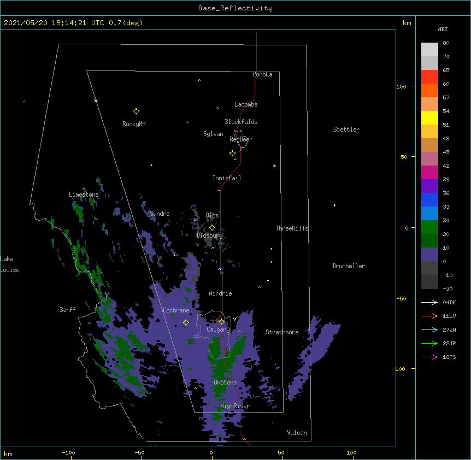Image resolution: width=471 pixels, height=460 pixels.
Task: Click the orange 111V arrow icon
Action: [429, 316]
